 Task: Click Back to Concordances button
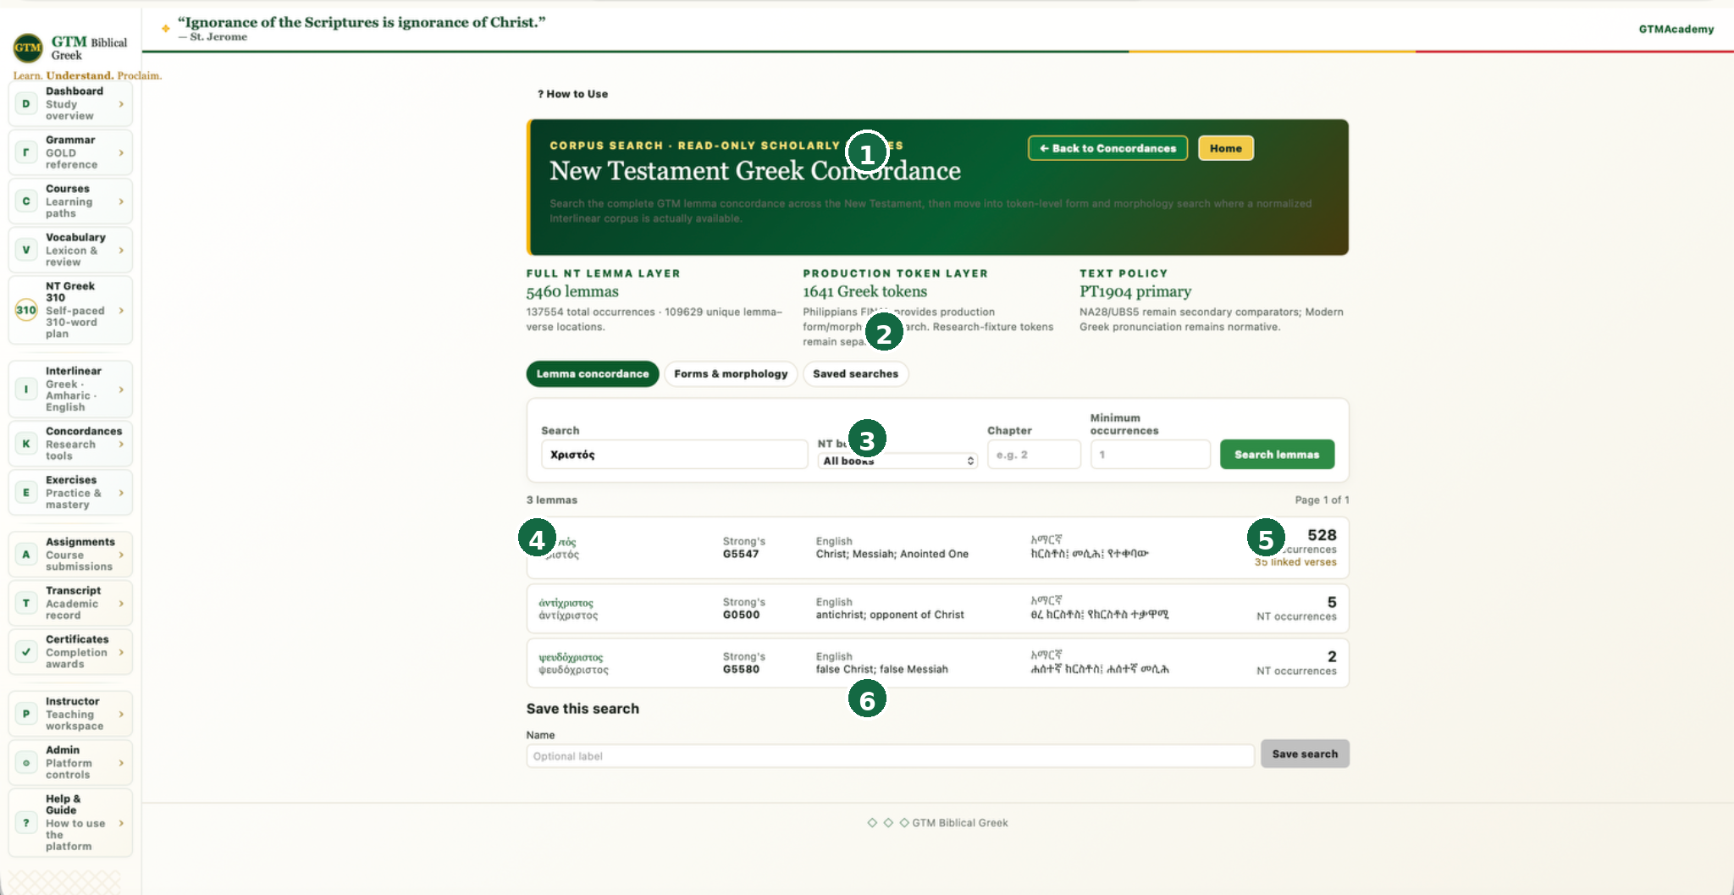(x=1107, y=148)
